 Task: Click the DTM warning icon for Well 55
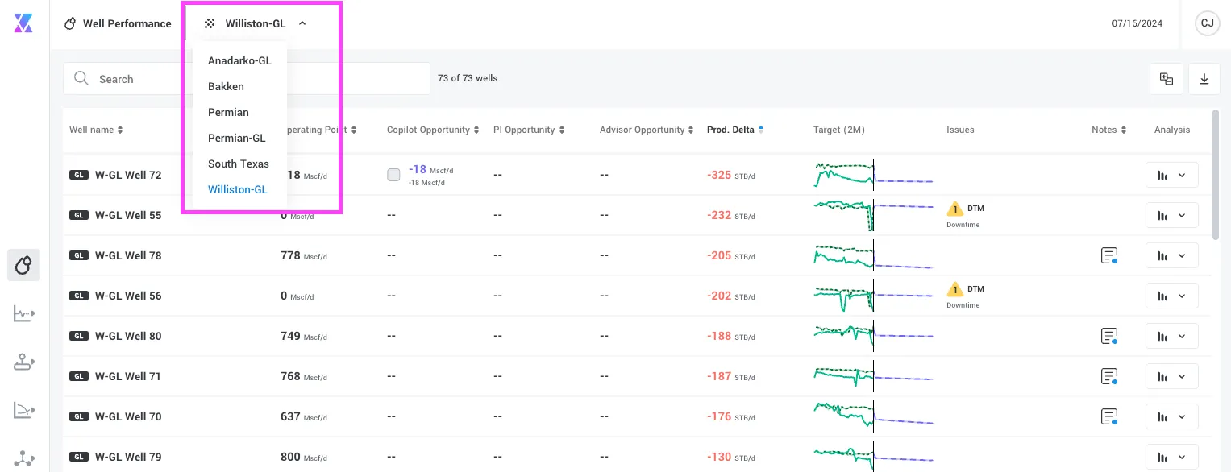click(x=954, y=209)
